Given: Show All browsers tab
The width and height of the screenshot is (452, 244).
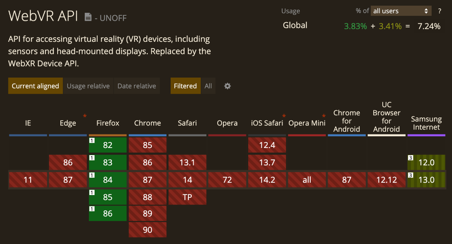Looking at the screenshot, I should [208, 86].
